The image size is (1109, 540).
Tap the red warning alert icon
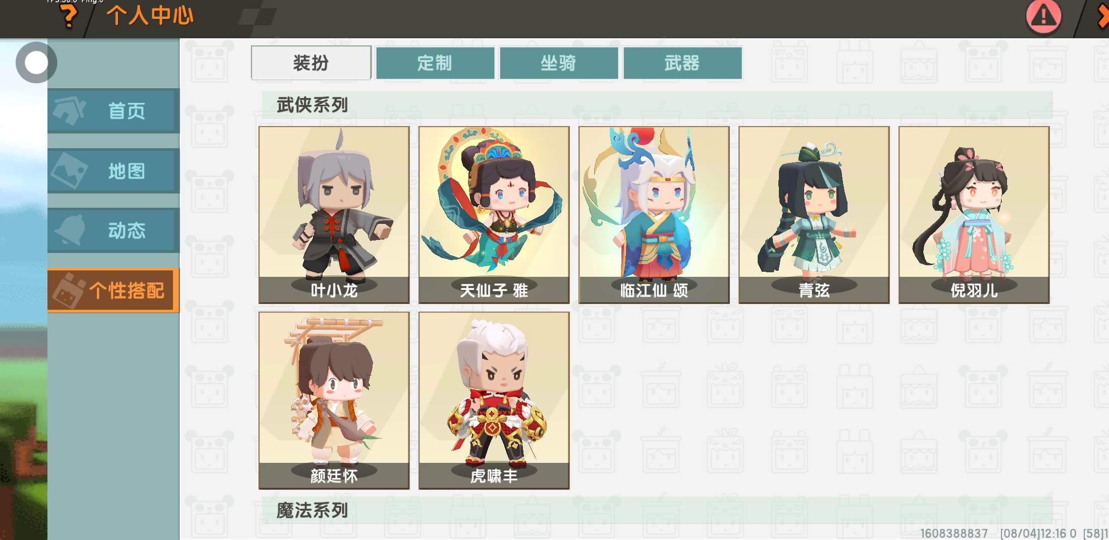pos(1043,16)
